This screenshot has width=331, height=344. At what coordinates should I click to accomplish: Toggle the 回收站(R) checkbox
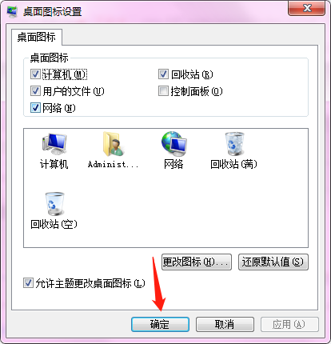(x=163, y=74)
